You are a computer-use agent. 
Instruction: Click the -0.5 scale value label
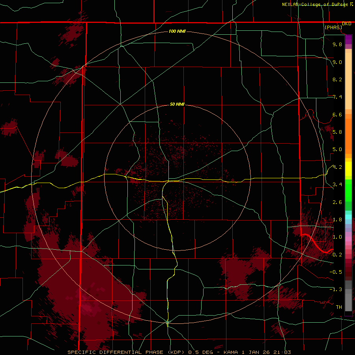(x=336, y=272)
